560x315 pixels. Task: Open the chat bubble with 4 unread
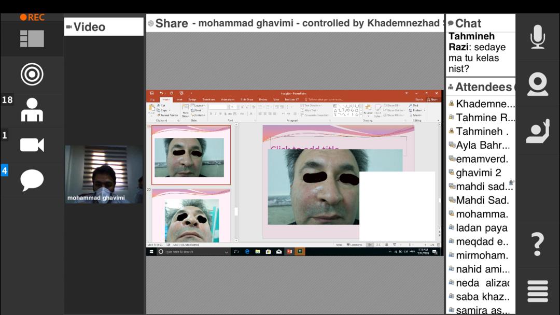[32, 180]
